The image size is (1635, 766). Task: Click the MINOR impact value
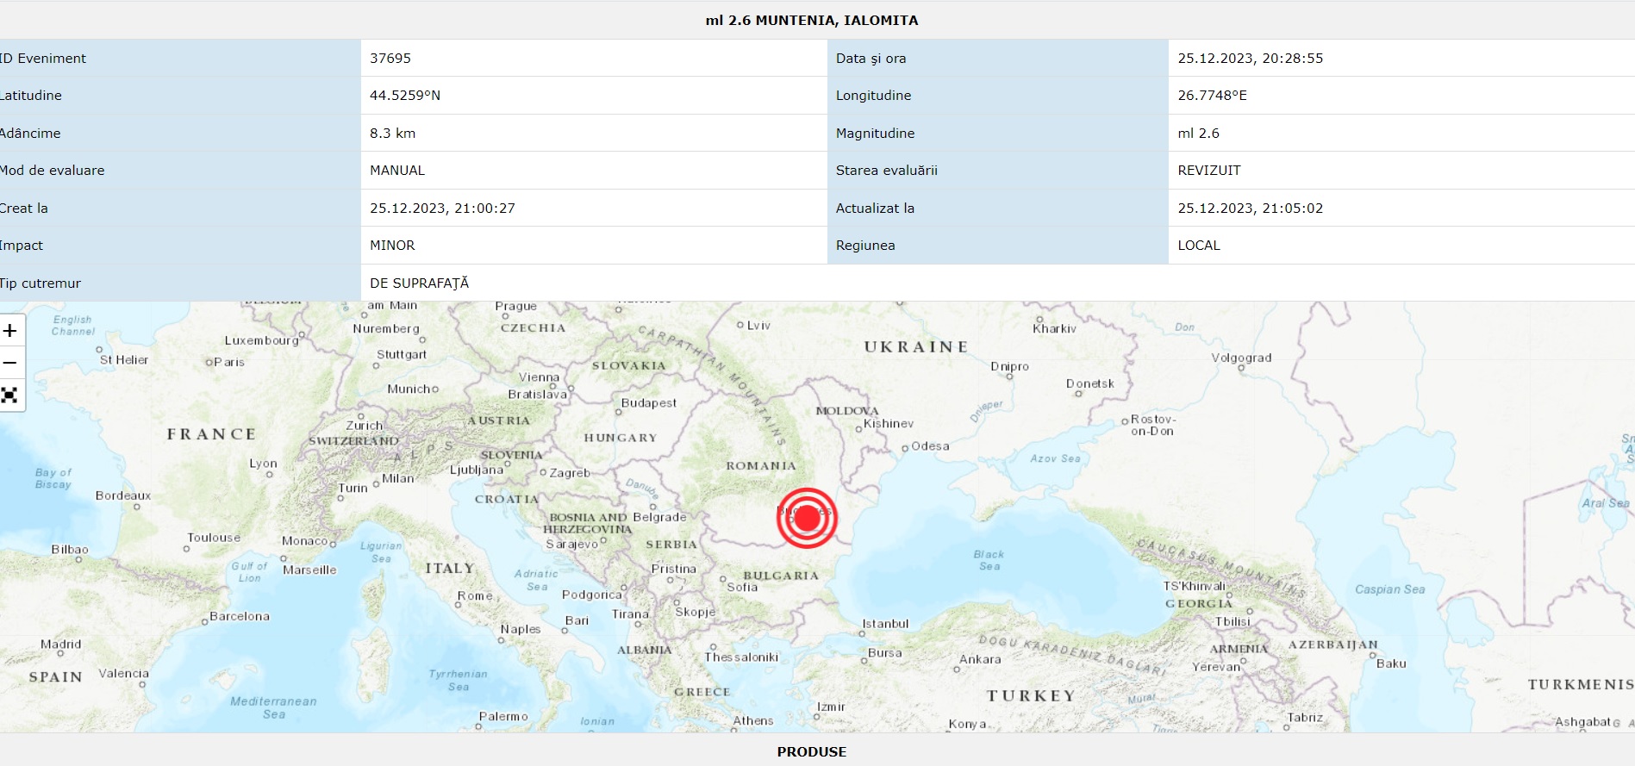coord(392,246)
